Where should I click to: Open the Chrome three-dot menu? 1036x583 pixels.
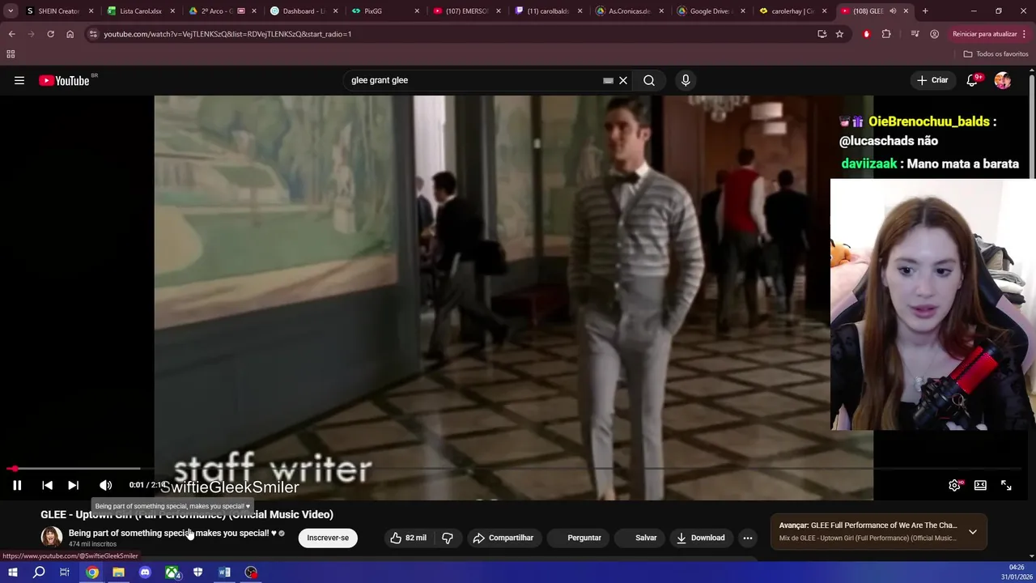click(x=1025, y=34)
